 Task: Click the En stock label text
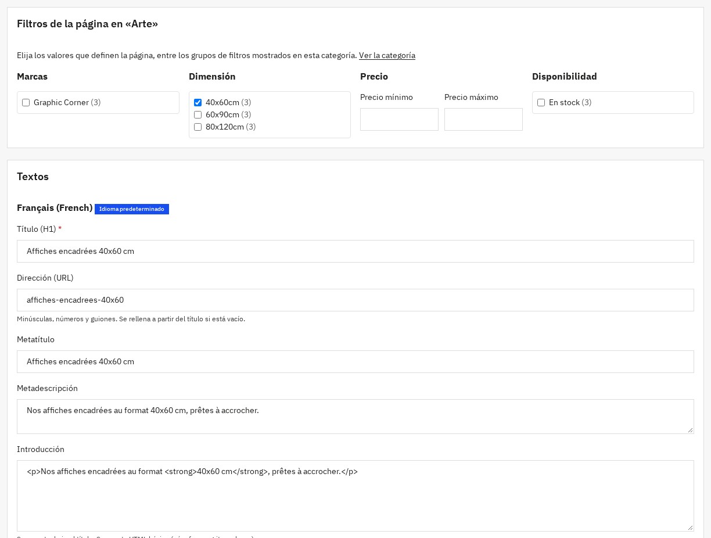coord(565,103)
